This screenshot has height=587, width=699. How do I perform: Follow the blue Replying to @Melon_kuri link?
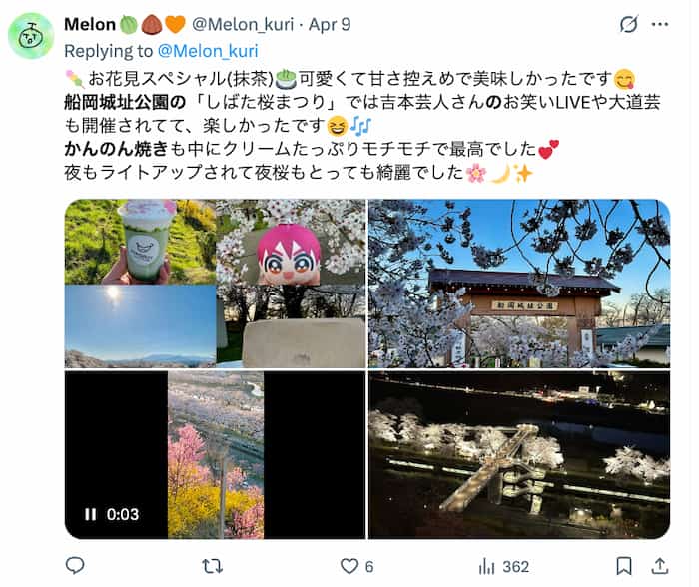pyautogui.click(x=208, y=51)
